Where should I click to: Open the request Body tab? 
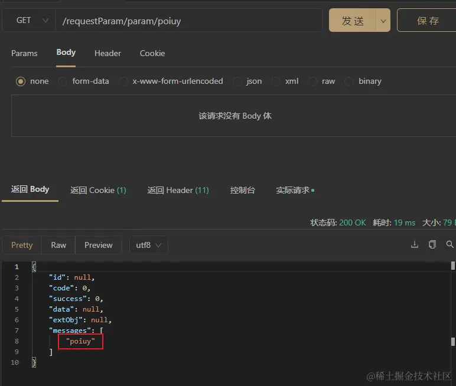click(66, 53)
